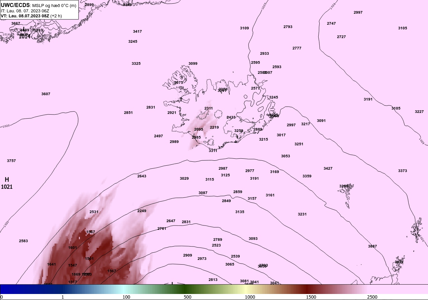Click the map value 1601
This screenshot has width=428, height=300.
click(73, 248)
